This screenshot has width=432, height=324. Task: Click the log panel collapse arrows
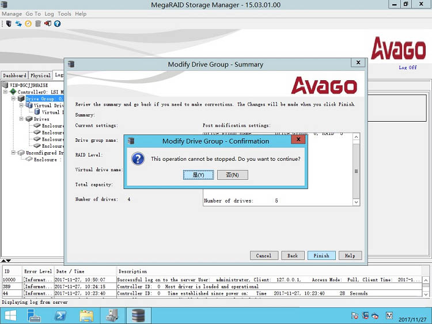6,261
